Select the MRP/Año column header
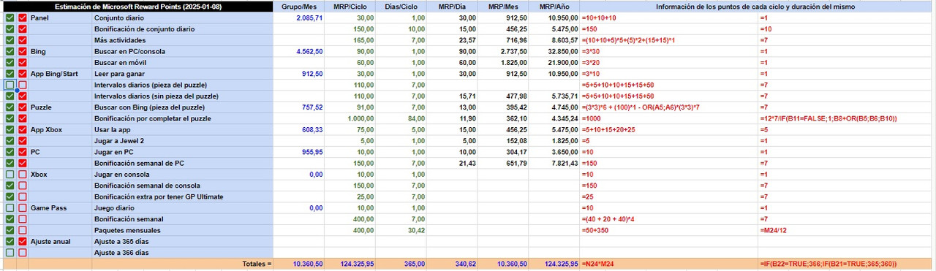Screen dimensions: 936x271 555,6
